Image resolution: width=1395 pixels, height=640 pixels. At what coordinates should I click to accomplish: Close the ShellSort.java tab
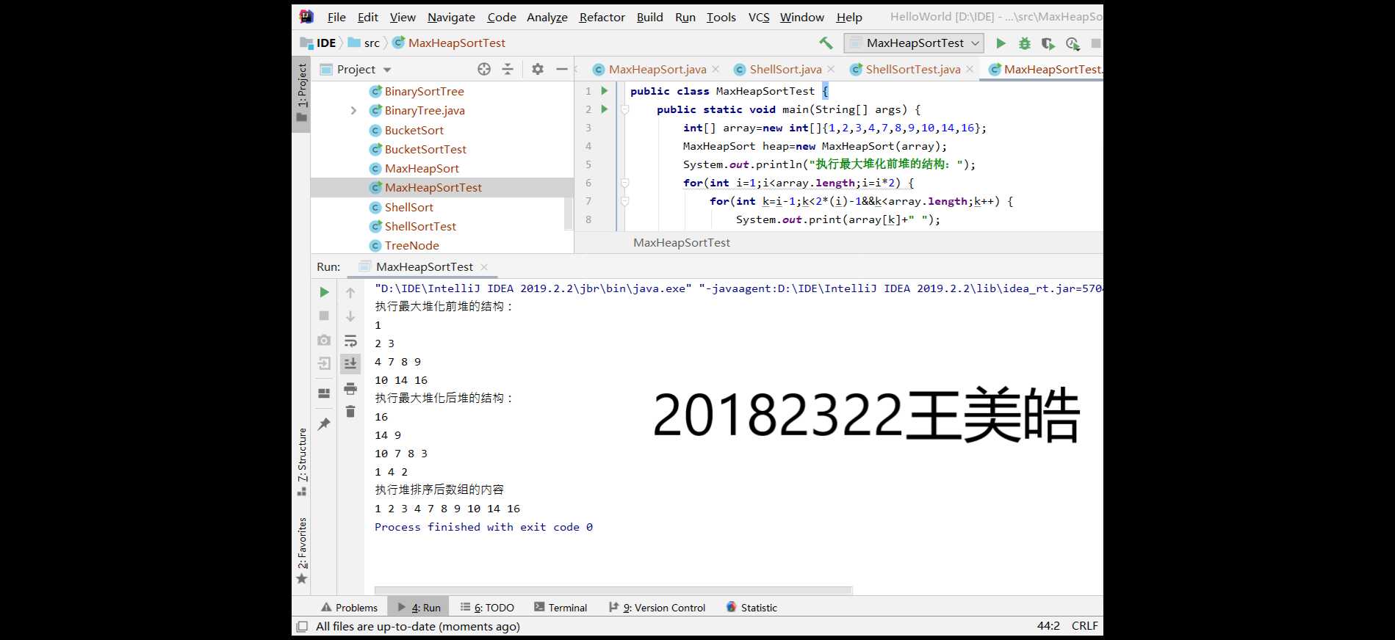[x=831, y=69]
